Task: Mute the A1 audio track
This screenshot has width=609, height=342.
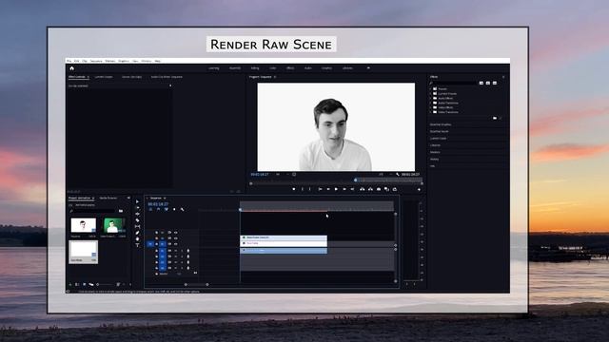Action: 175,251
